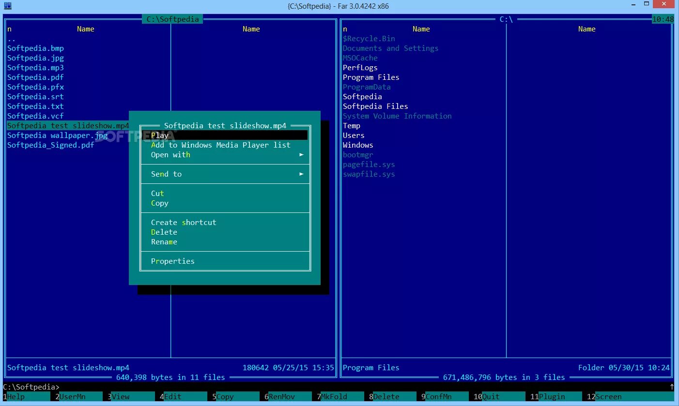Select System Volume Information folder
This screenshot has height=406, width=679.
pyautogui.click(x=397, y=116)
